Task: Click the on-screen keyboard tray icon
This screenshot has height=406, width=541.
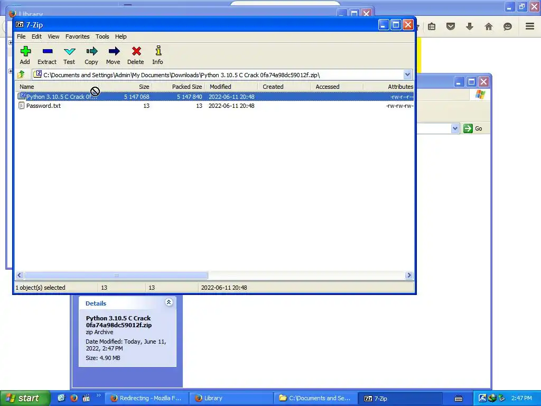Action: (x=459, y=399)
